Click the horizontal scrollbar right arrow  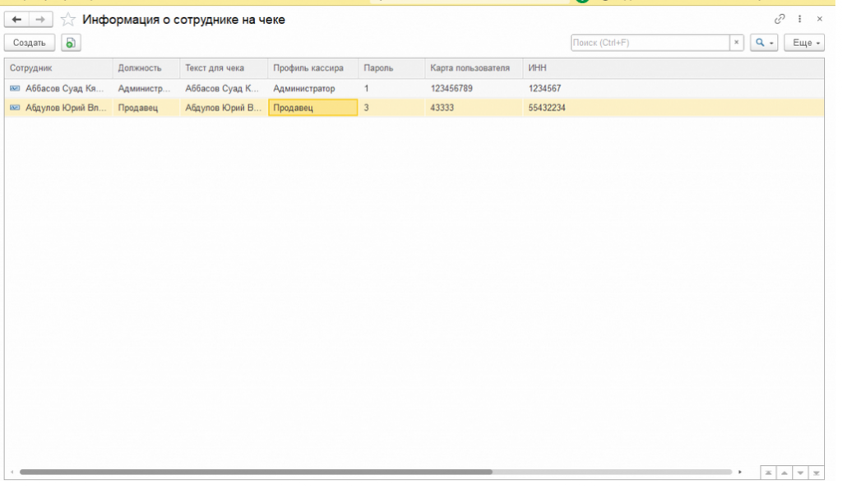[x=740, y=472]
